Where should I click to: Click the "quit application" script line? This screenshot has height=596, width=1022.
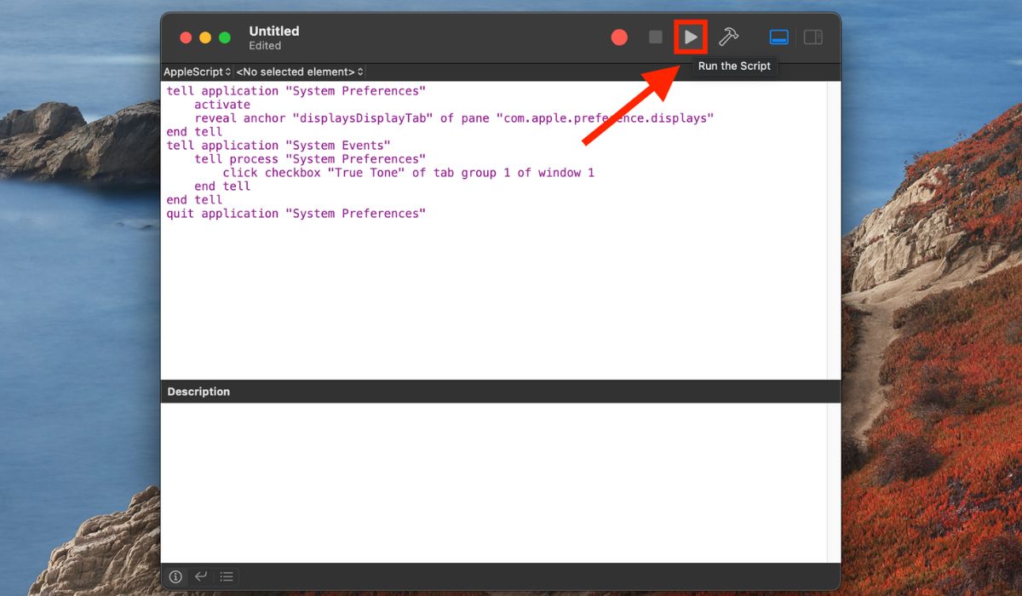tap(296, 214)
